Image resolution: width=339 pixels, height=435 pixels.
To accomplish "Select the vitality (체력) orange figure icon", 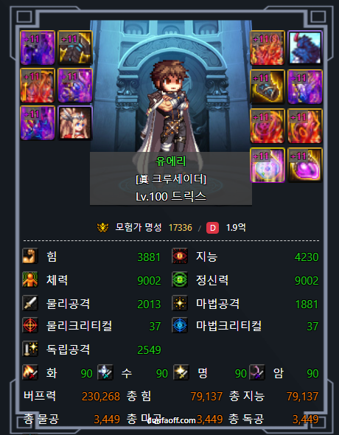I will 30,279.
